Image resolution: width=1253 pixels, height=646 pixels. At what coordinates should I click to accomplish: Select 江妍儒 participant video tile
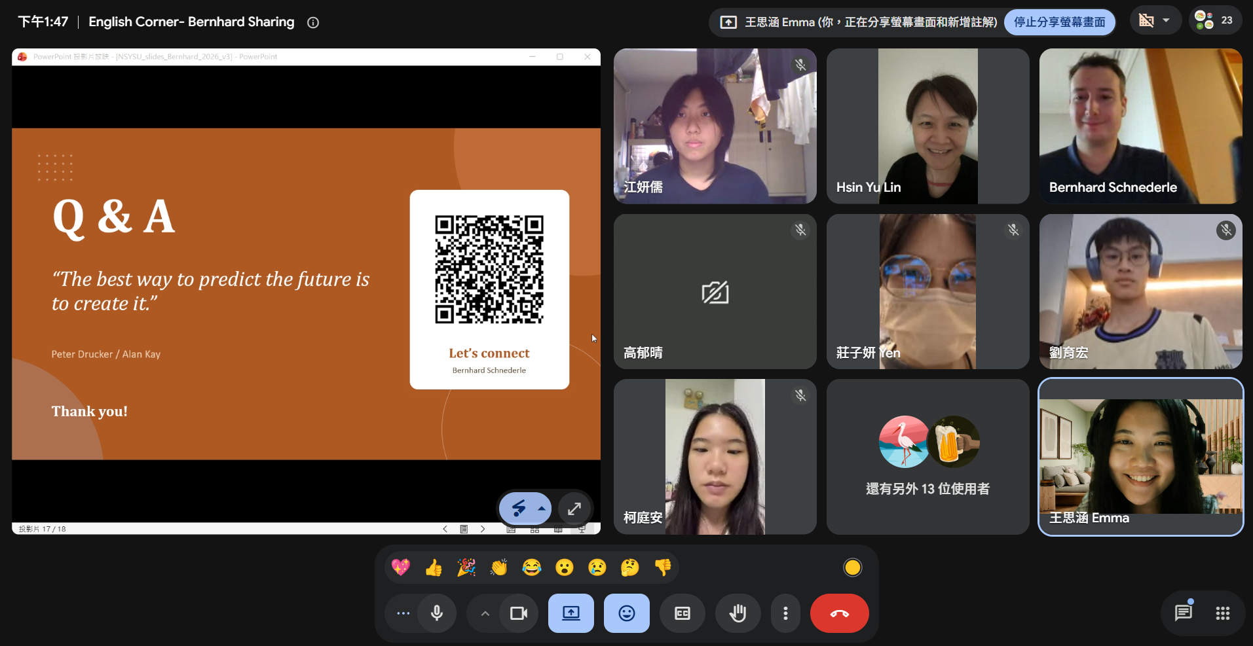point(715,126)
